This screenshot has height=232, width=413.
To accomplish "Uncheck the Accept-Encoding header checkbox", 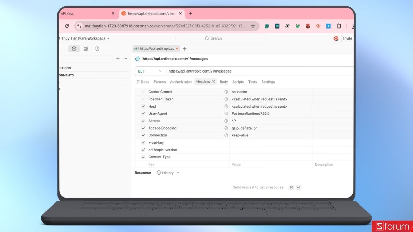I will (x=143, y=128).
